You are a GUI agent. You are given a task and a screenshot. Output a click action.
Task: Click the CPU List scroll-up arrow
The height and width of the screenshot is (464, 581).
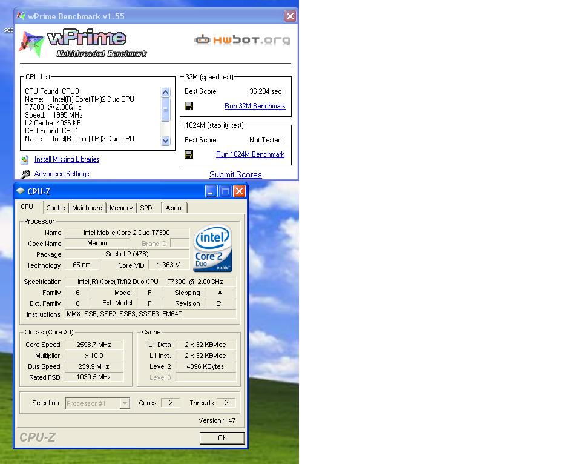tap(166, 92)
